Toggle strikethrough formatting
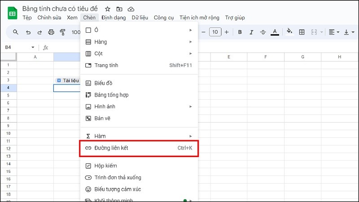The height and width of the screenshot is (202, 359). point(263,32)
